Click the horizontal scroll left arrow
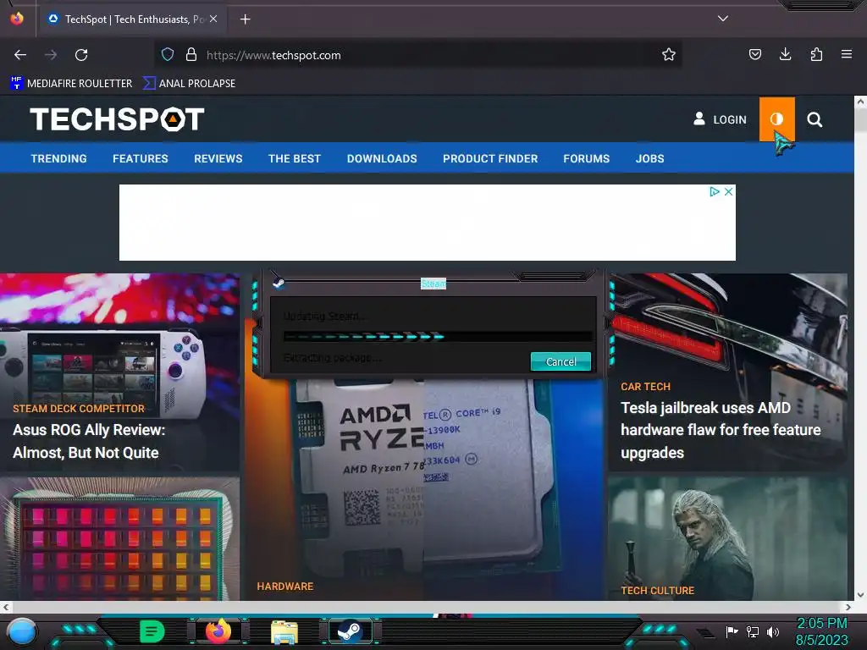 point(6,607)
